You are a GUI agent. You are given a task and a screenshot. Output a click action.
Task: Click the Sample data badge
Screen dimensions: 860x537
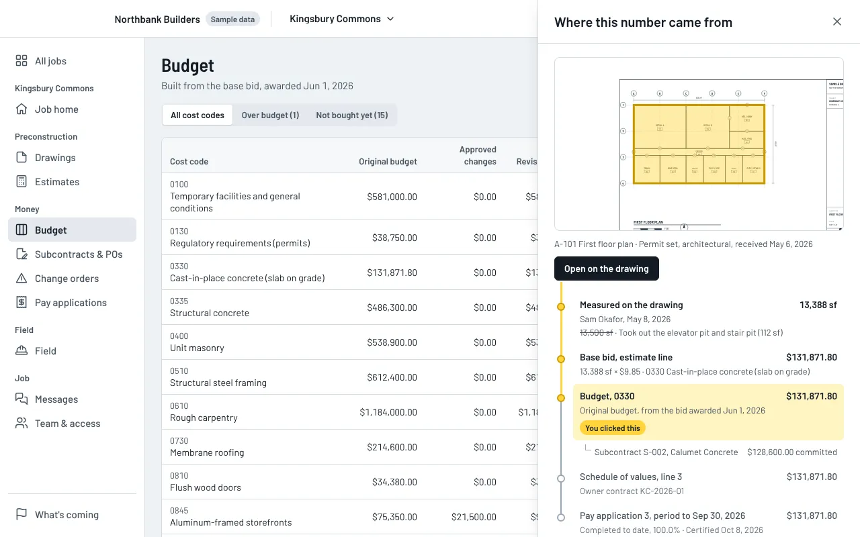click(232, 19)
